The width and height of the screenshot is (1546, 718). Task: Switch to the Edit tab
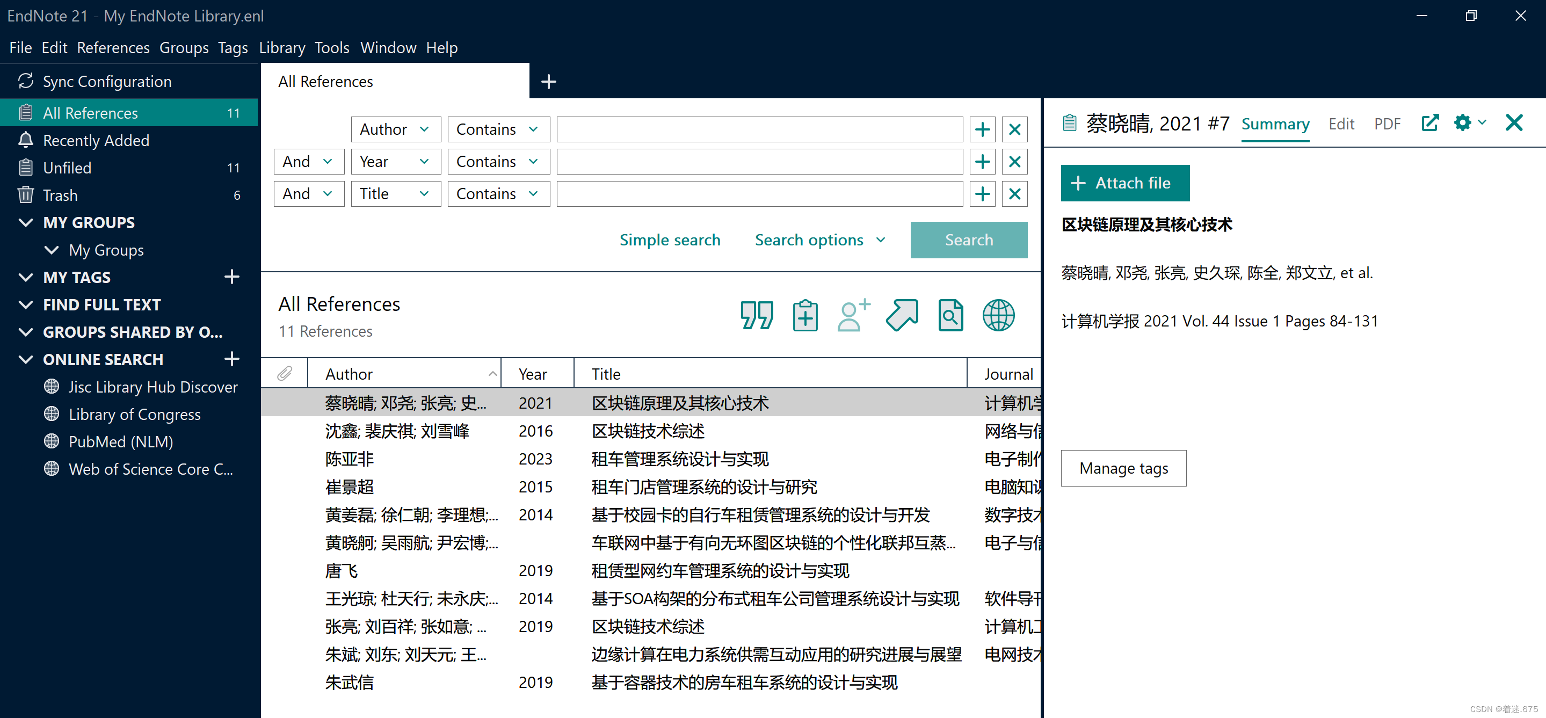click(1341, 124)
